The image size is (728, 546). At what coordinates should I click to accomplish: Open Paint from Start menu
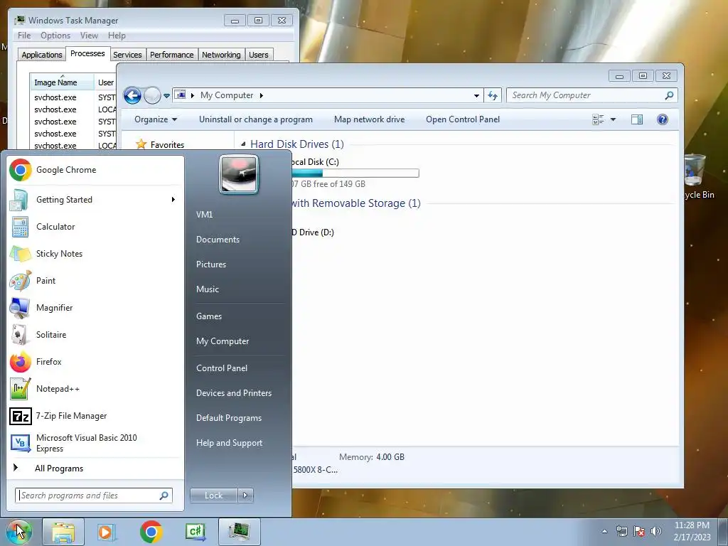click(x=95, y=280)
